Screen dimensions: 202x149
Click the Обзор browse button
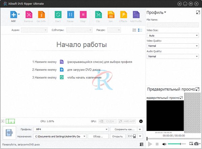[98, 136]
